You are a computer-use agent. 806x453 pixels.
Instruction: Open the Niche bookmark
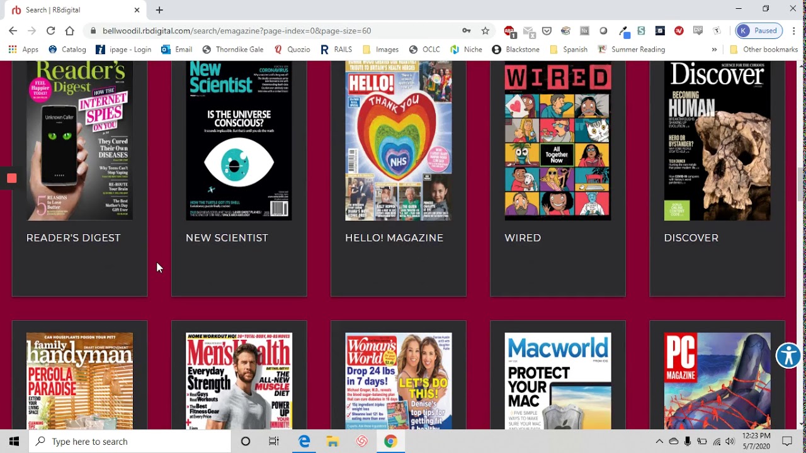click(x=466, y=50)
